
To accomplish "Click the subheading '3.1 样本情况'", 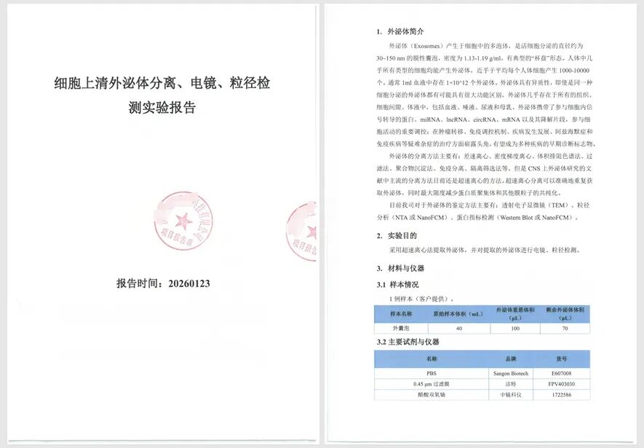I will point(397,284).
